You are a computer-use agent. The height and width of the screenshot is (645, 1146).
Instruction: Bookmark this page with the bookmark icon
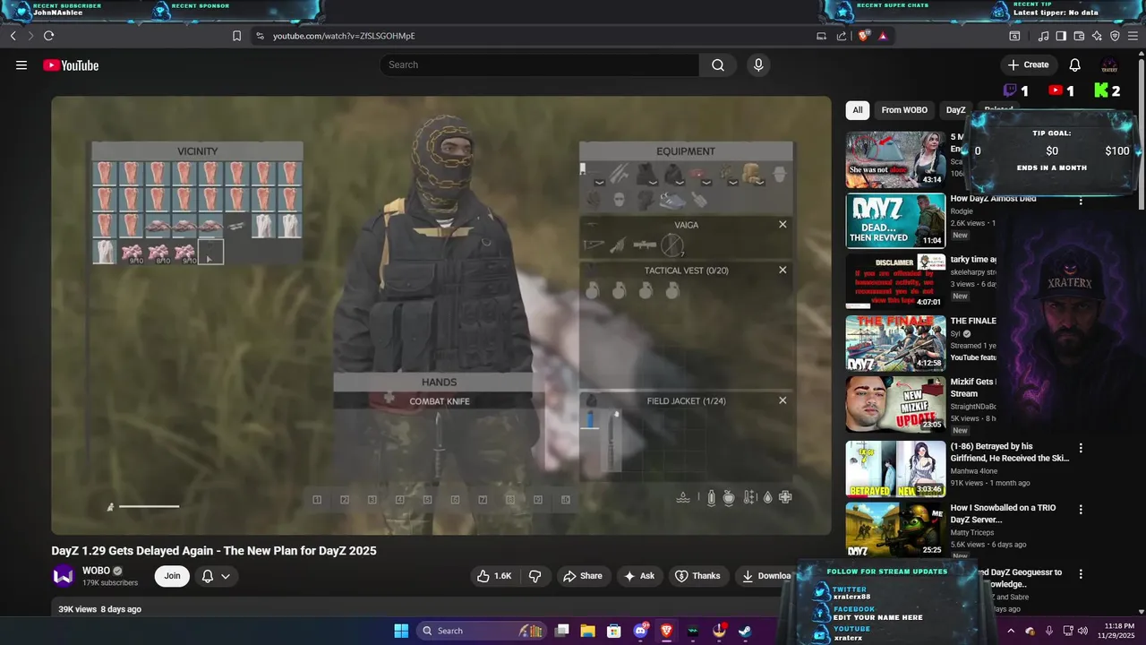coord(236,36)
